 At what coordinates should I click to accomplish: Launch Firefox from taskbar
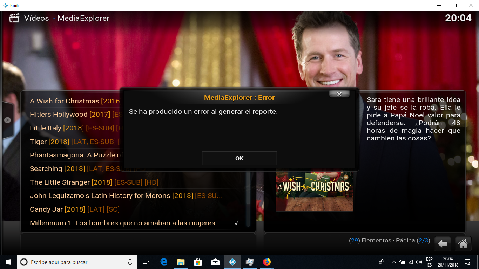click(x=267, y=262)
